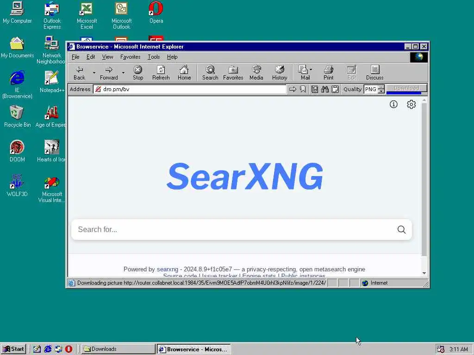Click the Go arrow beside the address bar
The width and height of the screenshot is (474, 355).
click(293, 89)
